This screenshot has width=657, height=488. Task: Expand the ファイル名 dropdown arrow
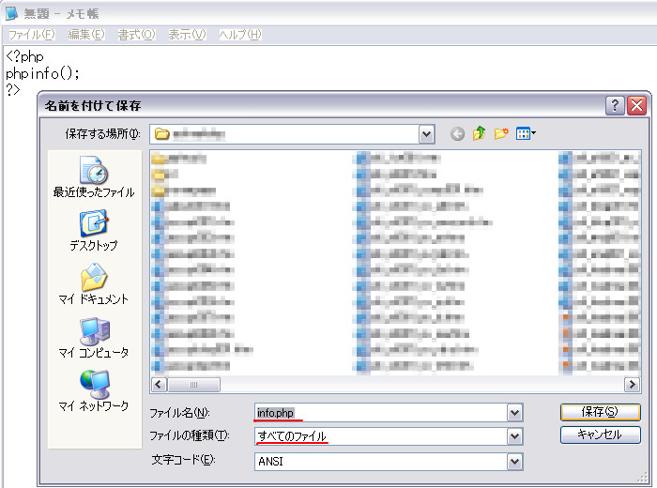click(514, 413)
